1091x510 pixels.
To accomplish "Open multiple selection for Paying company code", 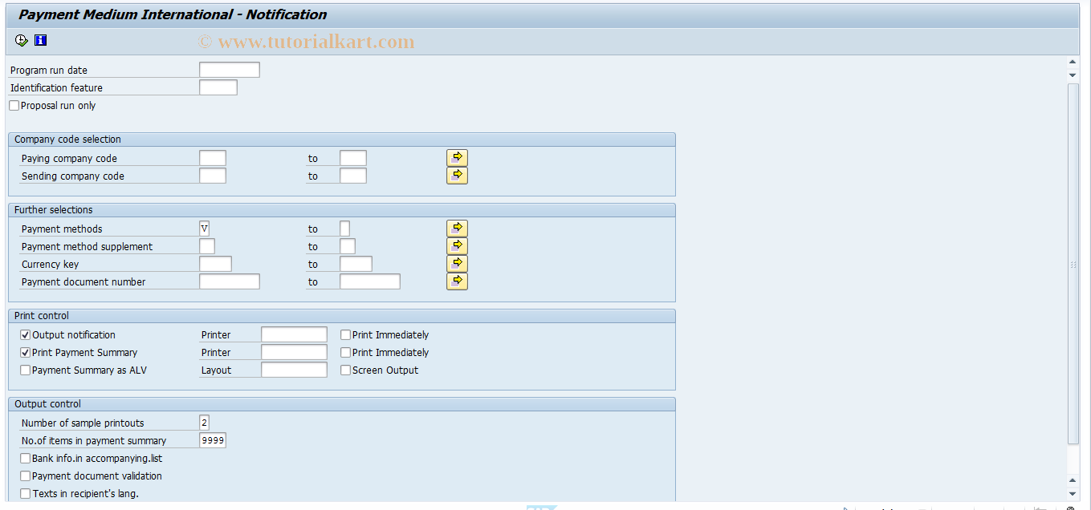I will pyautogui.click(x=457, y=158).
